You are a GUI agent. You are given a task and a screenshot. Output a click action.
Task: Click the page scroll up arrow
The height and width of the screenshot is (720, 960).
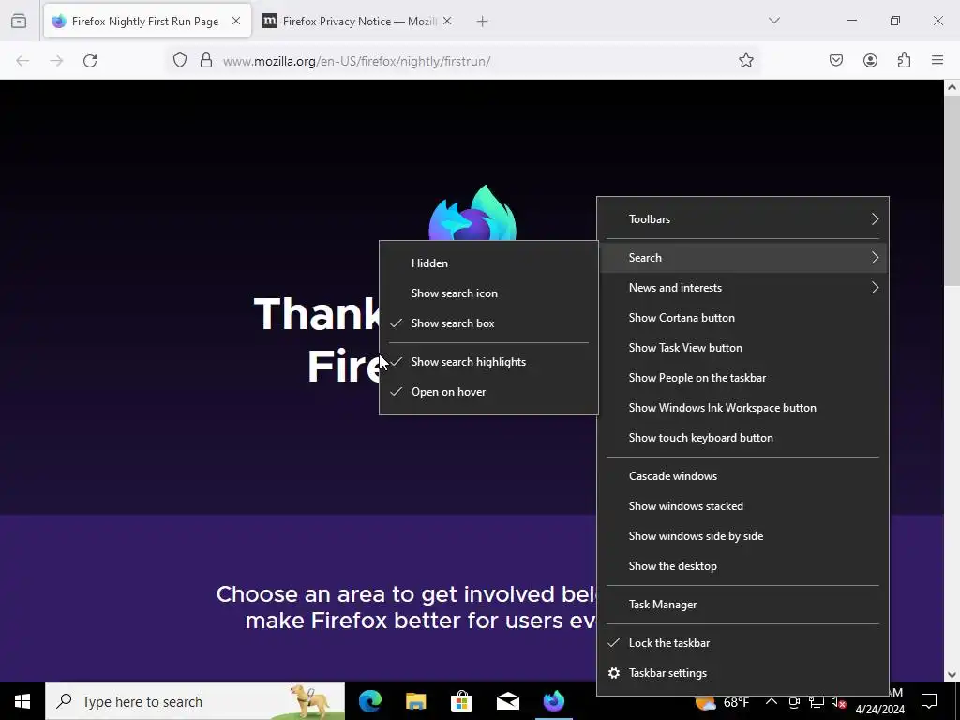coord(952,87)
